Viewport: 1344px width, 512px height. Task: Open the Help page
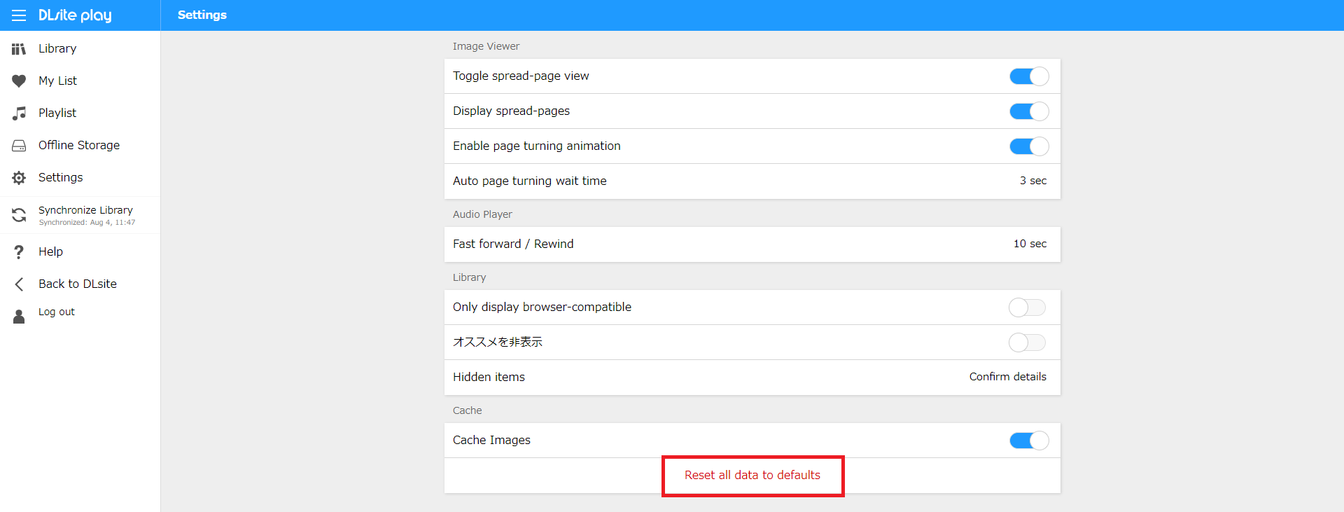50,251
